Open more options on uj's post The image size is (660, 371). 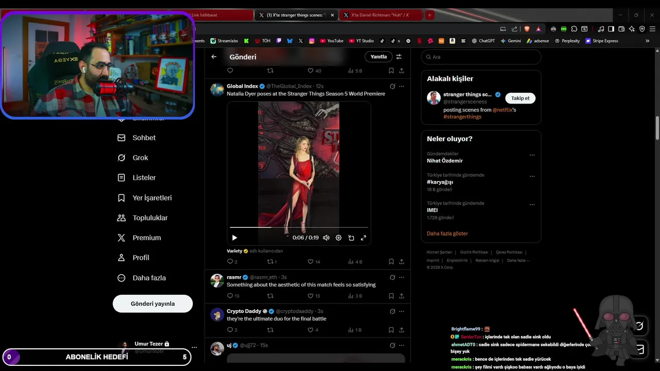(402, 345)
